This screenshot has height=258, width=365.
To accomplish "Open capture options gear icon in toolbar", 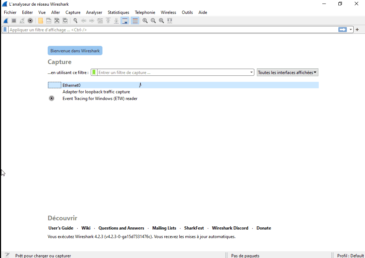I will [30, 21].
